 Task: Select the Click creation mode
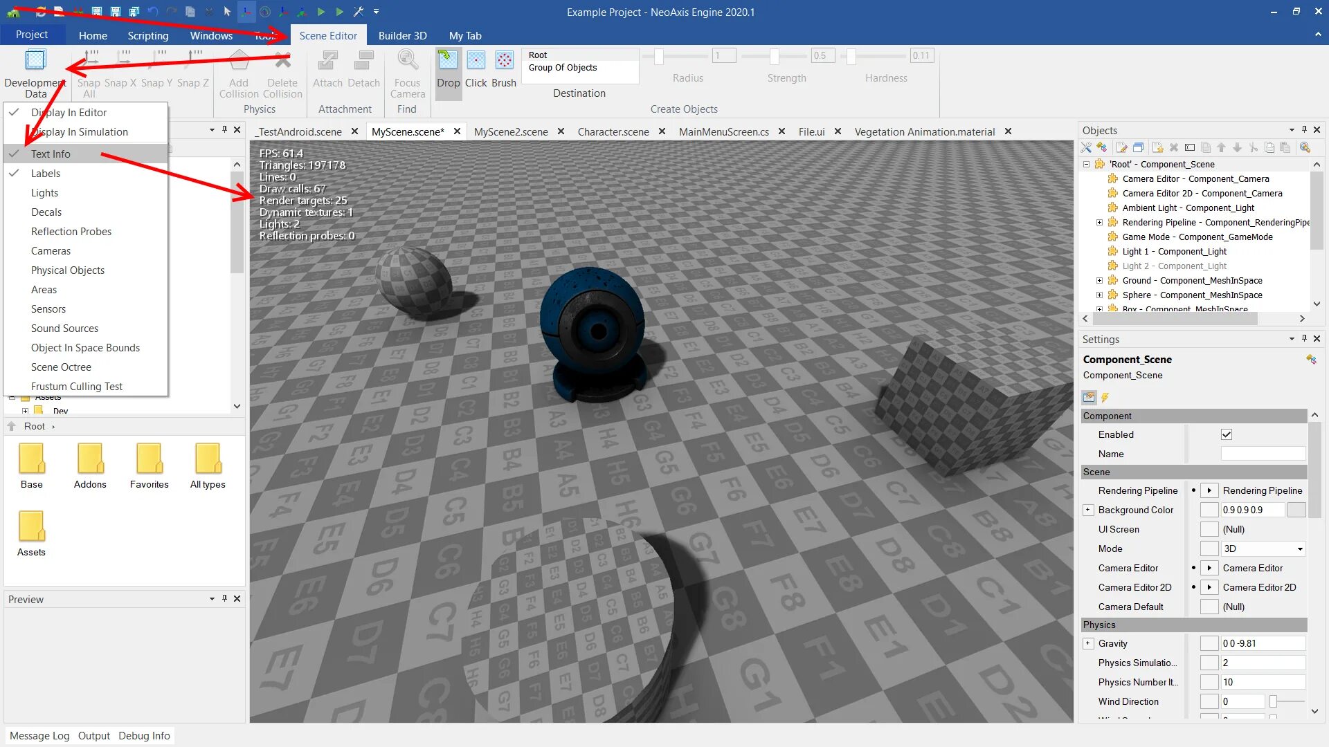pos(476,61)
